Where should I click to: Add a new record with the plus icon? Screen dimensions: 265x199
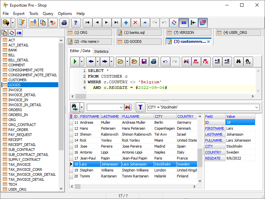(x=126, y=23)
